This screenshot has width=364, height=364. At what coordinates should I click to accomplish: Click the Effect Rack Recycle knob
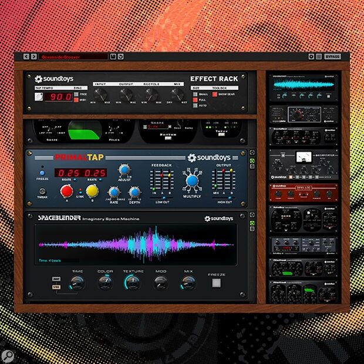click(152, 95)
